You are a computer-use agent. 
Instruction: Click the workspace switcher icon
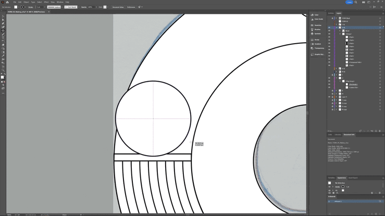369,2
